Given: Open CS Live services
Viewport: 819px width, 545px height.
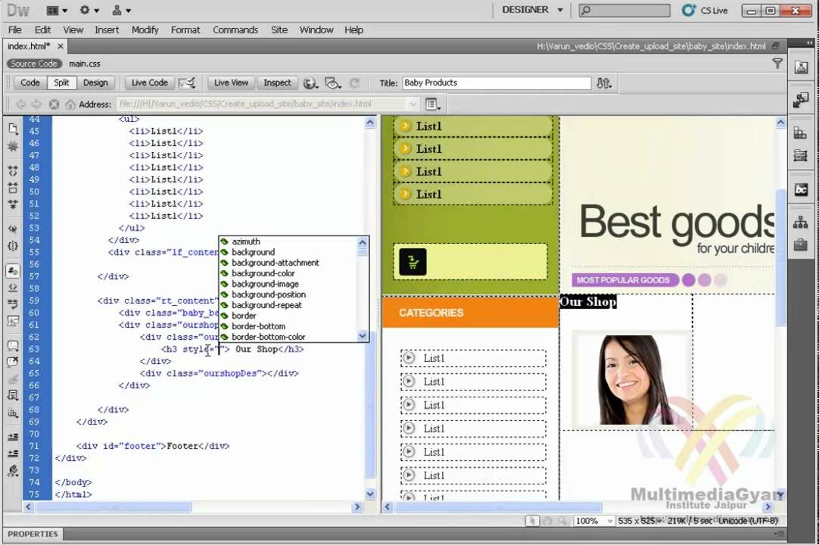Looking at the screenshot, I should (705, 10).
